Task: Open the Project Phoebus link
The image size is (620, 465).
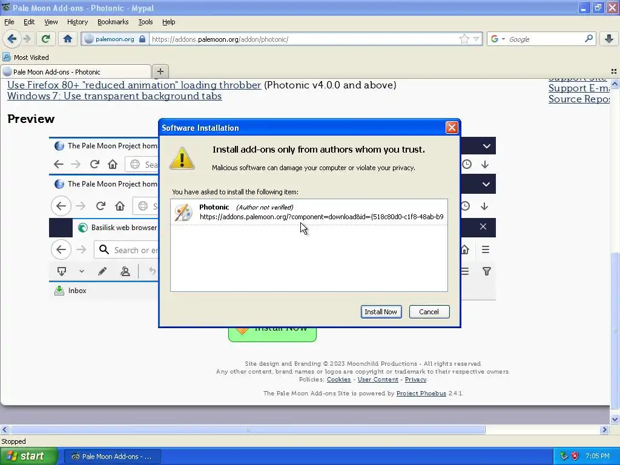Action: click(421, 393)
